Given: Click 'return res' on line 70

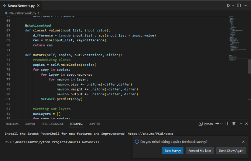Looking at the screenshot, I should click(43, 45).
